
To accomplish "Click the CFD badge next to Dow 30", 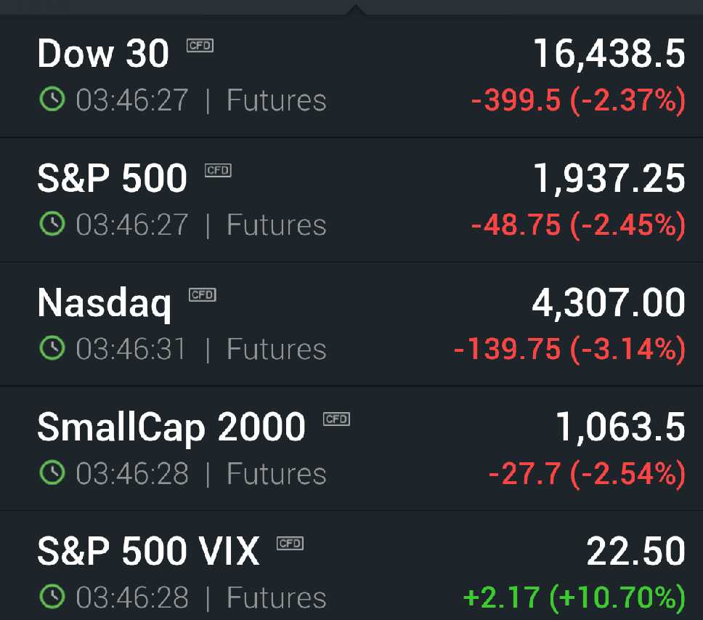I will [x=200, y=45].
